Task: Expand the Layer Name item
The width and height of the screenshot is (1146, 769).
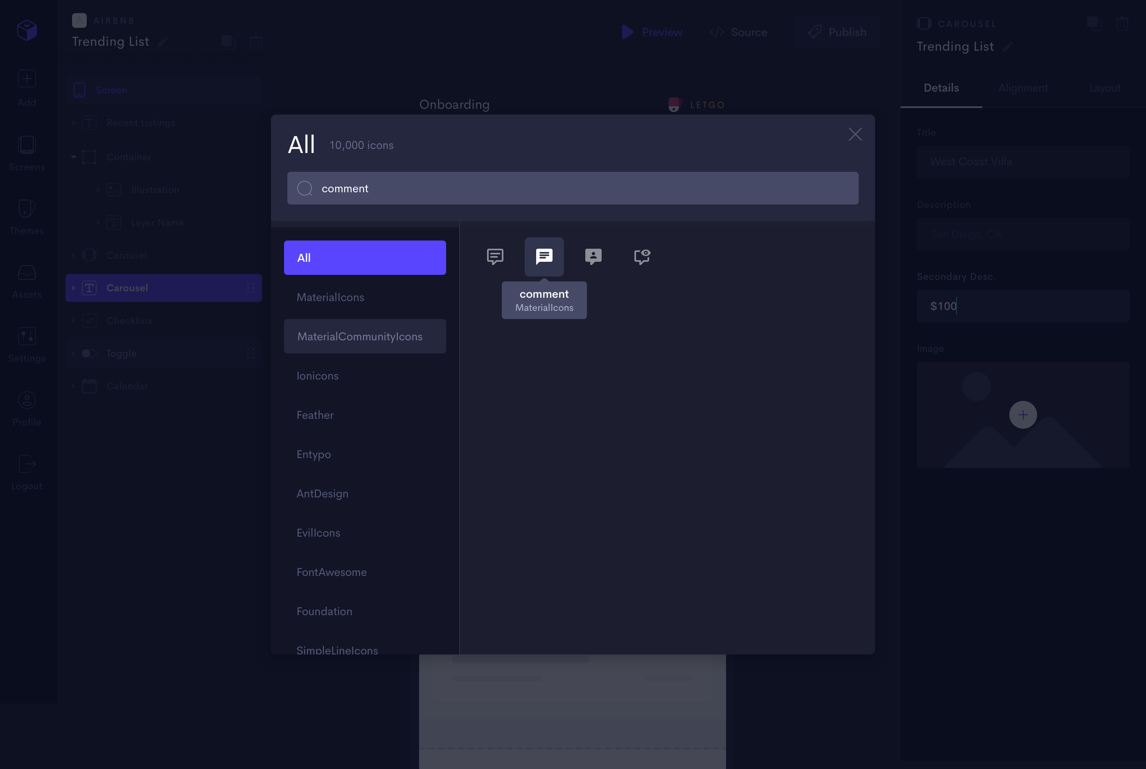Action: pos(98,223)
